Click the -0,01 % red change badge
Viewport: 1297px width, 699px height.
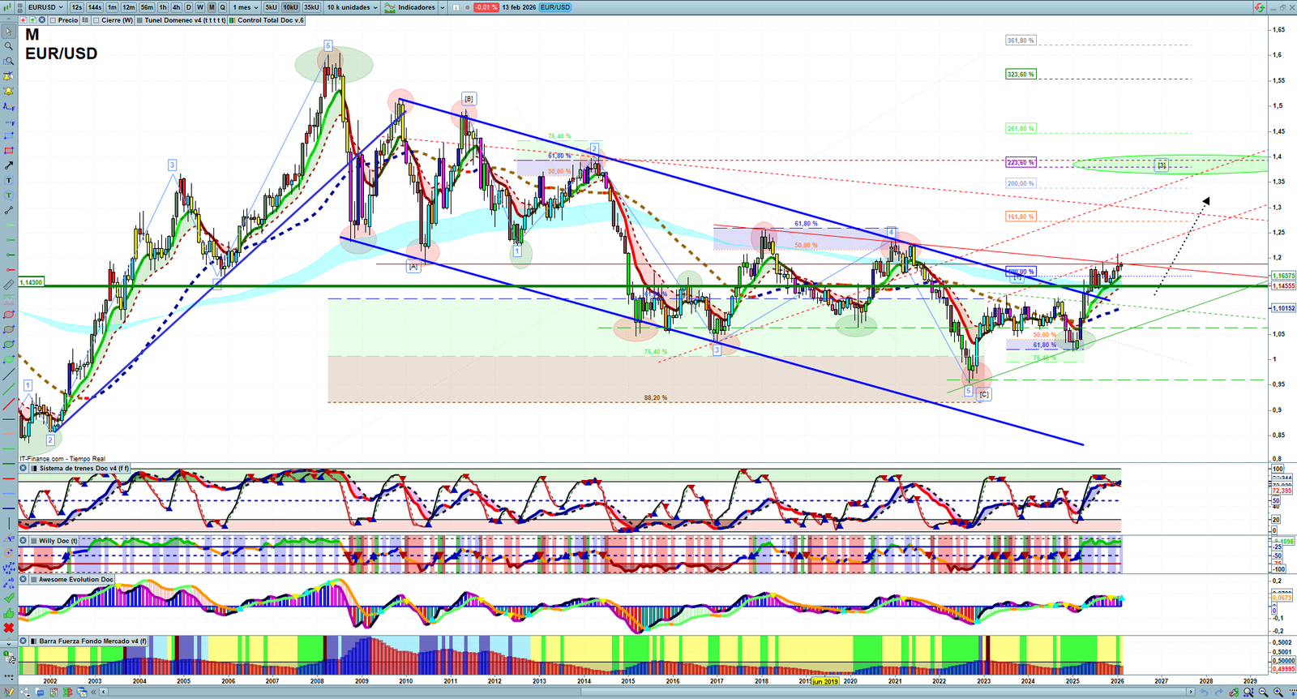click(x=486, y=7)
